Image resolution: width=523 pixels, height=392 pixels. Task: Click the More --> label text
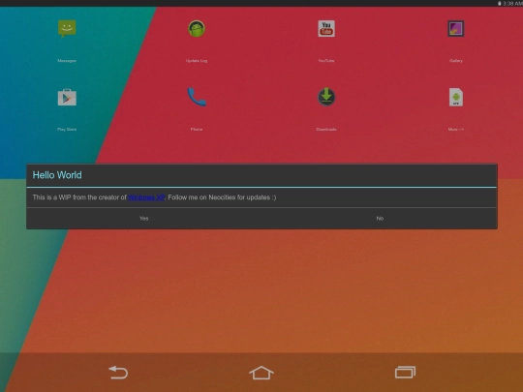[456, 130]
